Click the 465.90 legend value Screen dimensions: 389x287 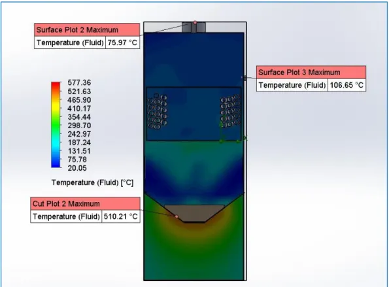click(x=79, y=100)
